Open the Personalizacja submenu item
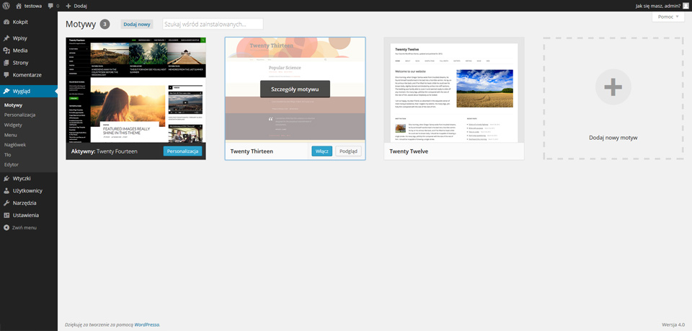The image size is (692, 331). point(20,115)
